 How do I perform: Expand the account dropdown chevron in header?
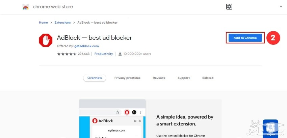pos(281,6)
